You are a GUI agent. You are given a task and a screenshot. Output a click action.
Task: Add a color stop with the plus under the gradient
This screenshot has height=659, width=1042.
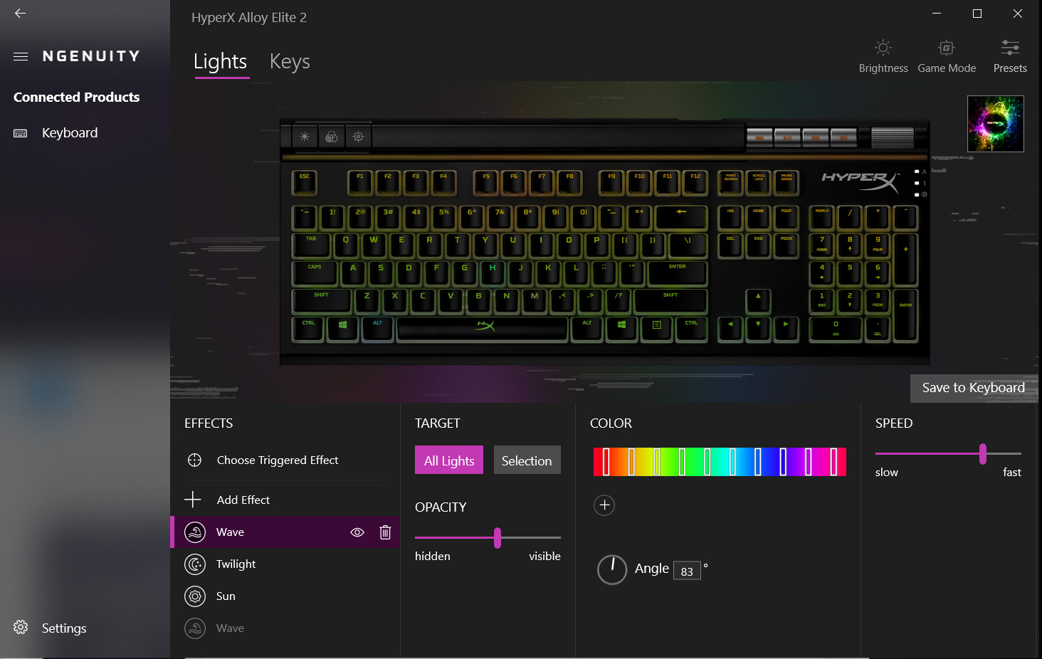pos(604,505)
